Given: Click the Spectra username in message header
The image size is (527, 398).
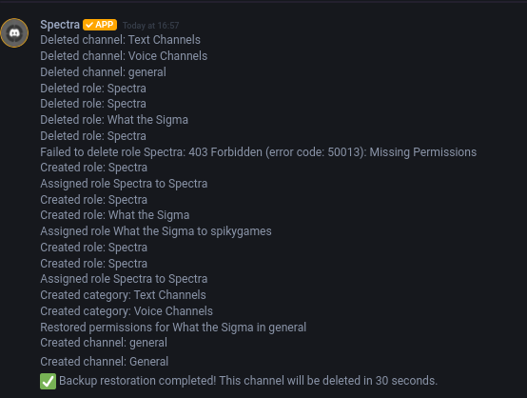Looking at the screenshot, I should pyautogui.click(x=60, y=25).
